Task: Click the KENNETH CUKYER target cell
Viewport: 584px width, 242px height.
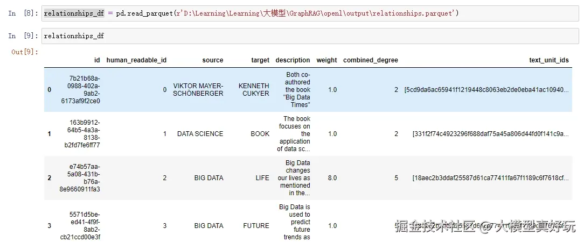Action: [x=254, y=90]
